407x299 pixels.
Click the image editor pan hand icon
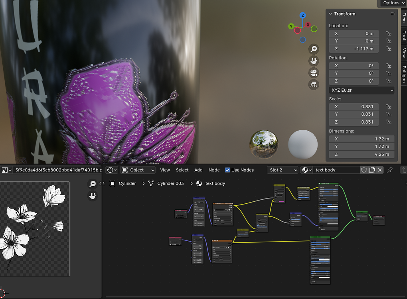(x=93, y=196)
